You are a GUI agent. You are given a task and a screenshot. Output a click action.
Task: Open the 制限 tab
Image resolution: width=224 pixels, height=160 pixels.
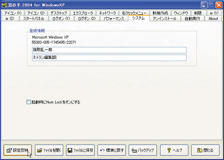[x=199, y=13]
